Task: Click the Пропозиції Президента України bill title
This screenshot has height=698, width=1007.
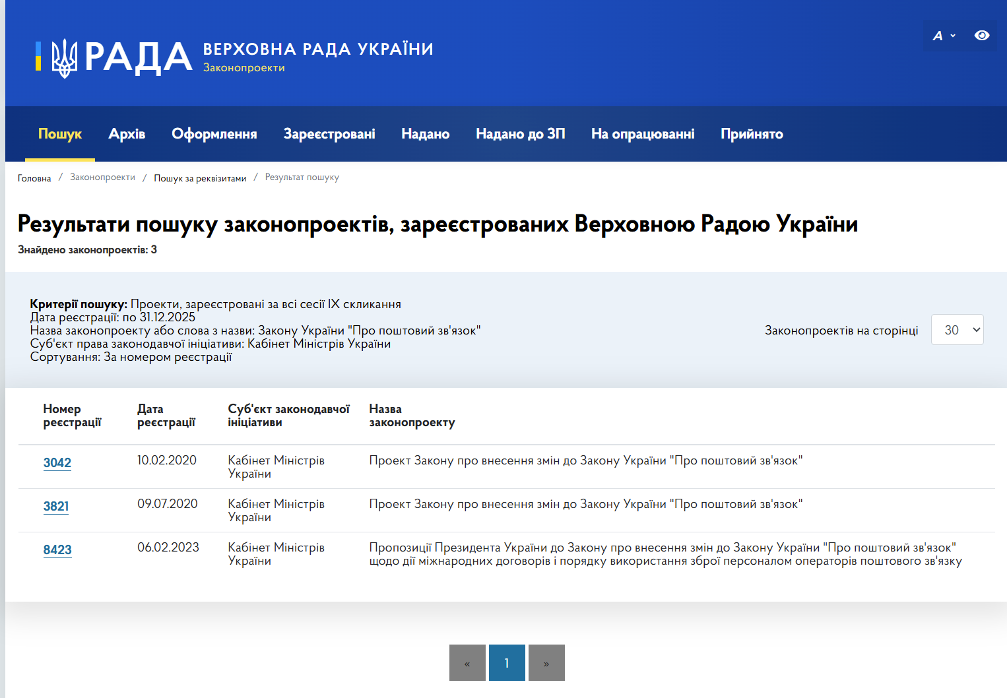Action: pos(666,554)
